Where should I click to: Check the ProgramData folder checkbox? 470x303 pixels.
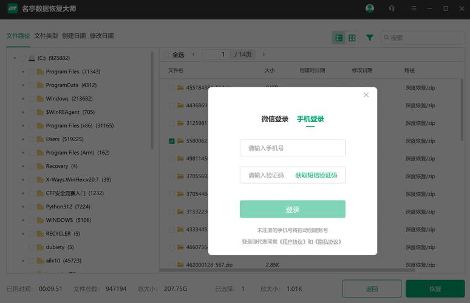[x=31, y=85]
